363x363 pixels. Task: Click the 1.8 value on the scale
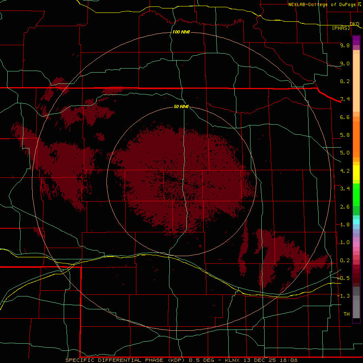point(345,225)
